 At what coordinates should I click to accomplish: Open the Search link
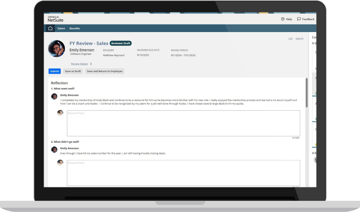pyautogui.click(x=299, y=38)
